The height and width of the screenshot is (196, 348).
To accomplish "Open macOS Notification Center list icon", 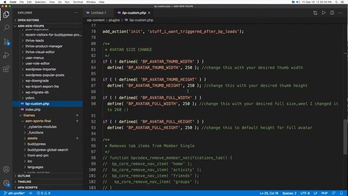I will coord(342,2).
